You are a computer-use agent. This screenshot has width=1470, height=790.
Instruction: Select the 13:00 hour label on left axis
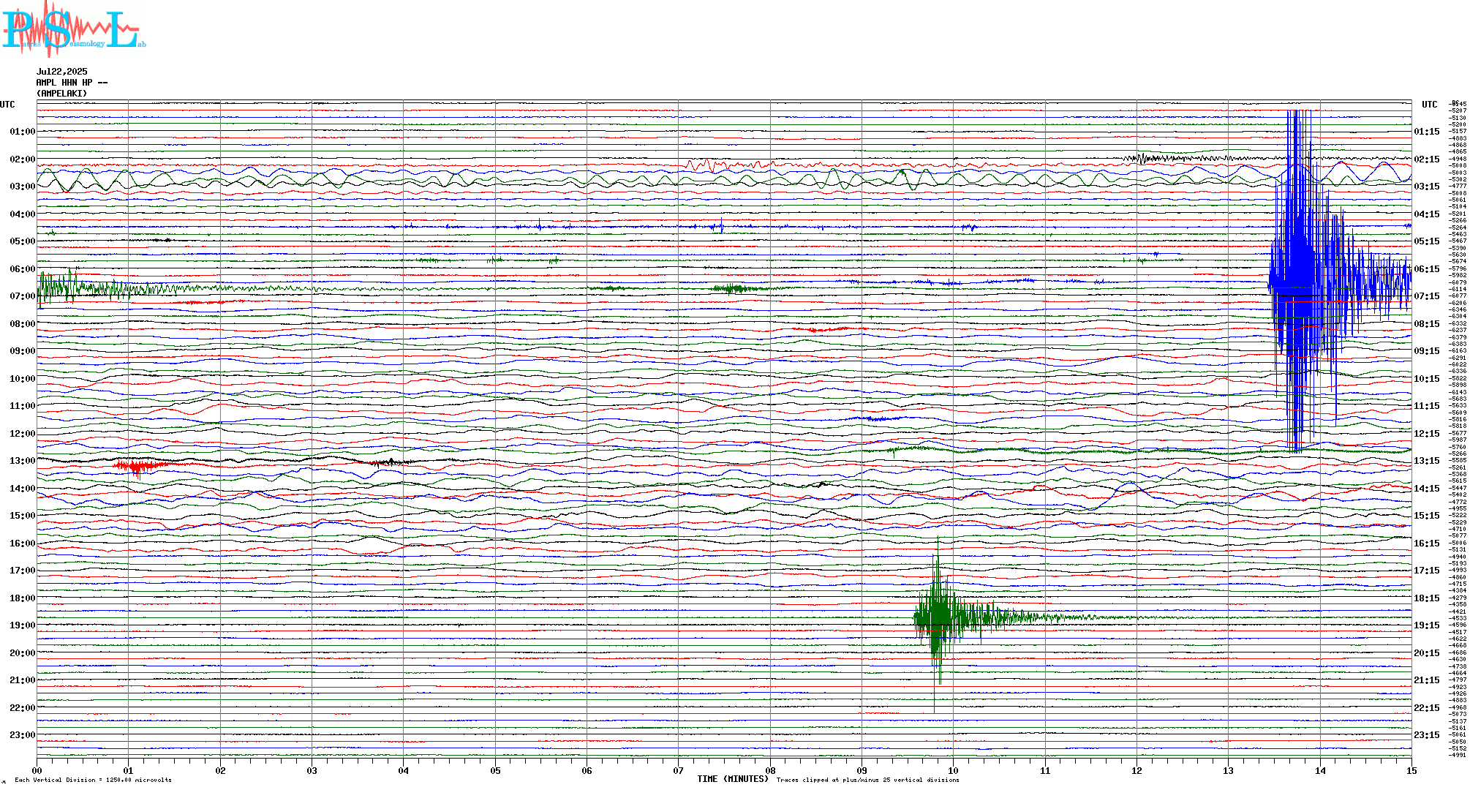coord(23,461)
